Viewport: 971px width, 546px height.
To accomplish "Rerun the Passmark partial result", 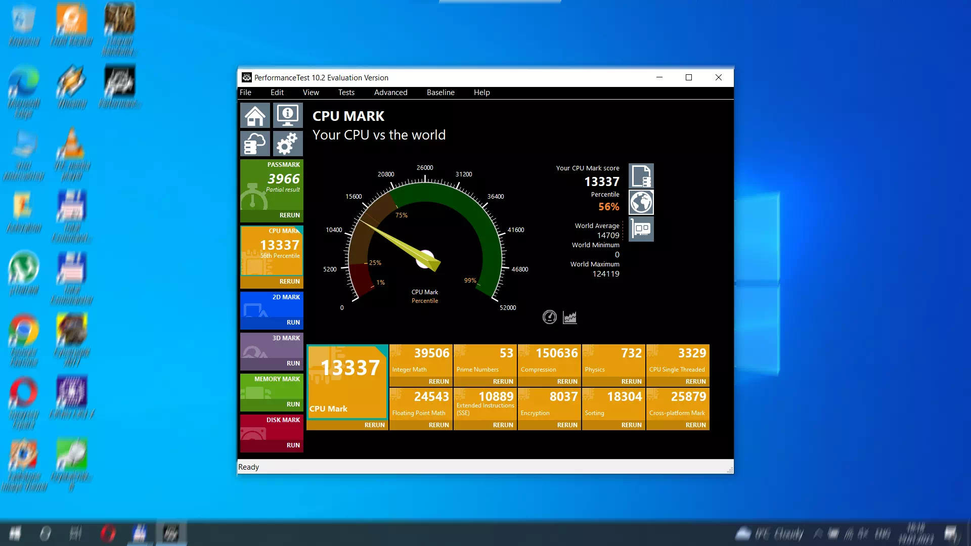I will (289, 215).
